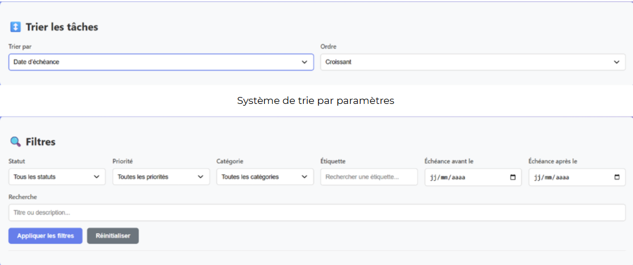Image resolution: width=633 pixels, height=265 pixels.
Task: Click 'Appliquer les filtres' button
Action: [x=45, y=236]
